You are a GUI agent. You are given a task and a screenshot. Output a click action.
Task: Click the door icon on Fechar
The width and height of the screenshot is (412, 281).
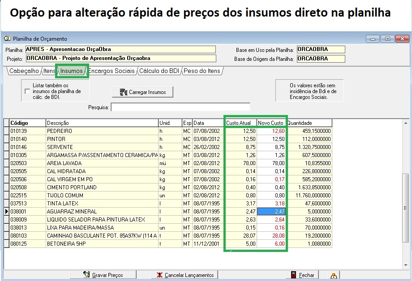coord(293,275)
